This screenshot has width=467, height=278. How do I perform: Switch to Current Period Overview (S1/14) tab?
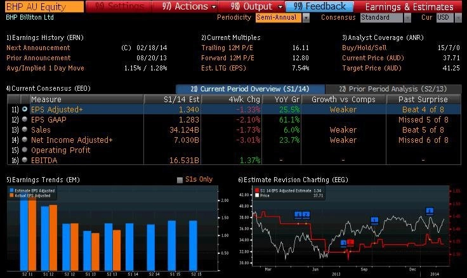(250, 89)
